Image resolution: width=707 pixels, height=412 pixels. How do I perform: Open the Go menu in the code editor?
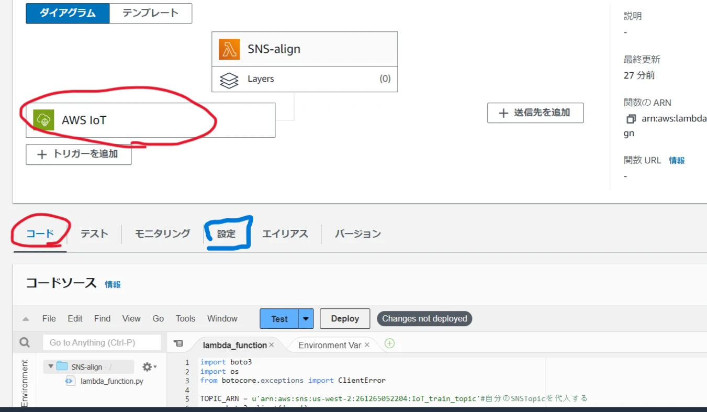click(x=158, y=319)
